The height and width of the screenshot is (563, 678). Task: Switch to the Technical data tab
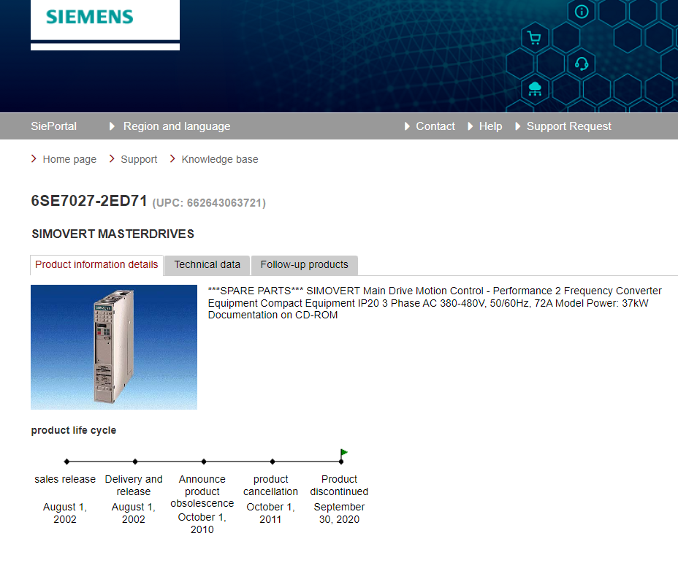point(207,265)
